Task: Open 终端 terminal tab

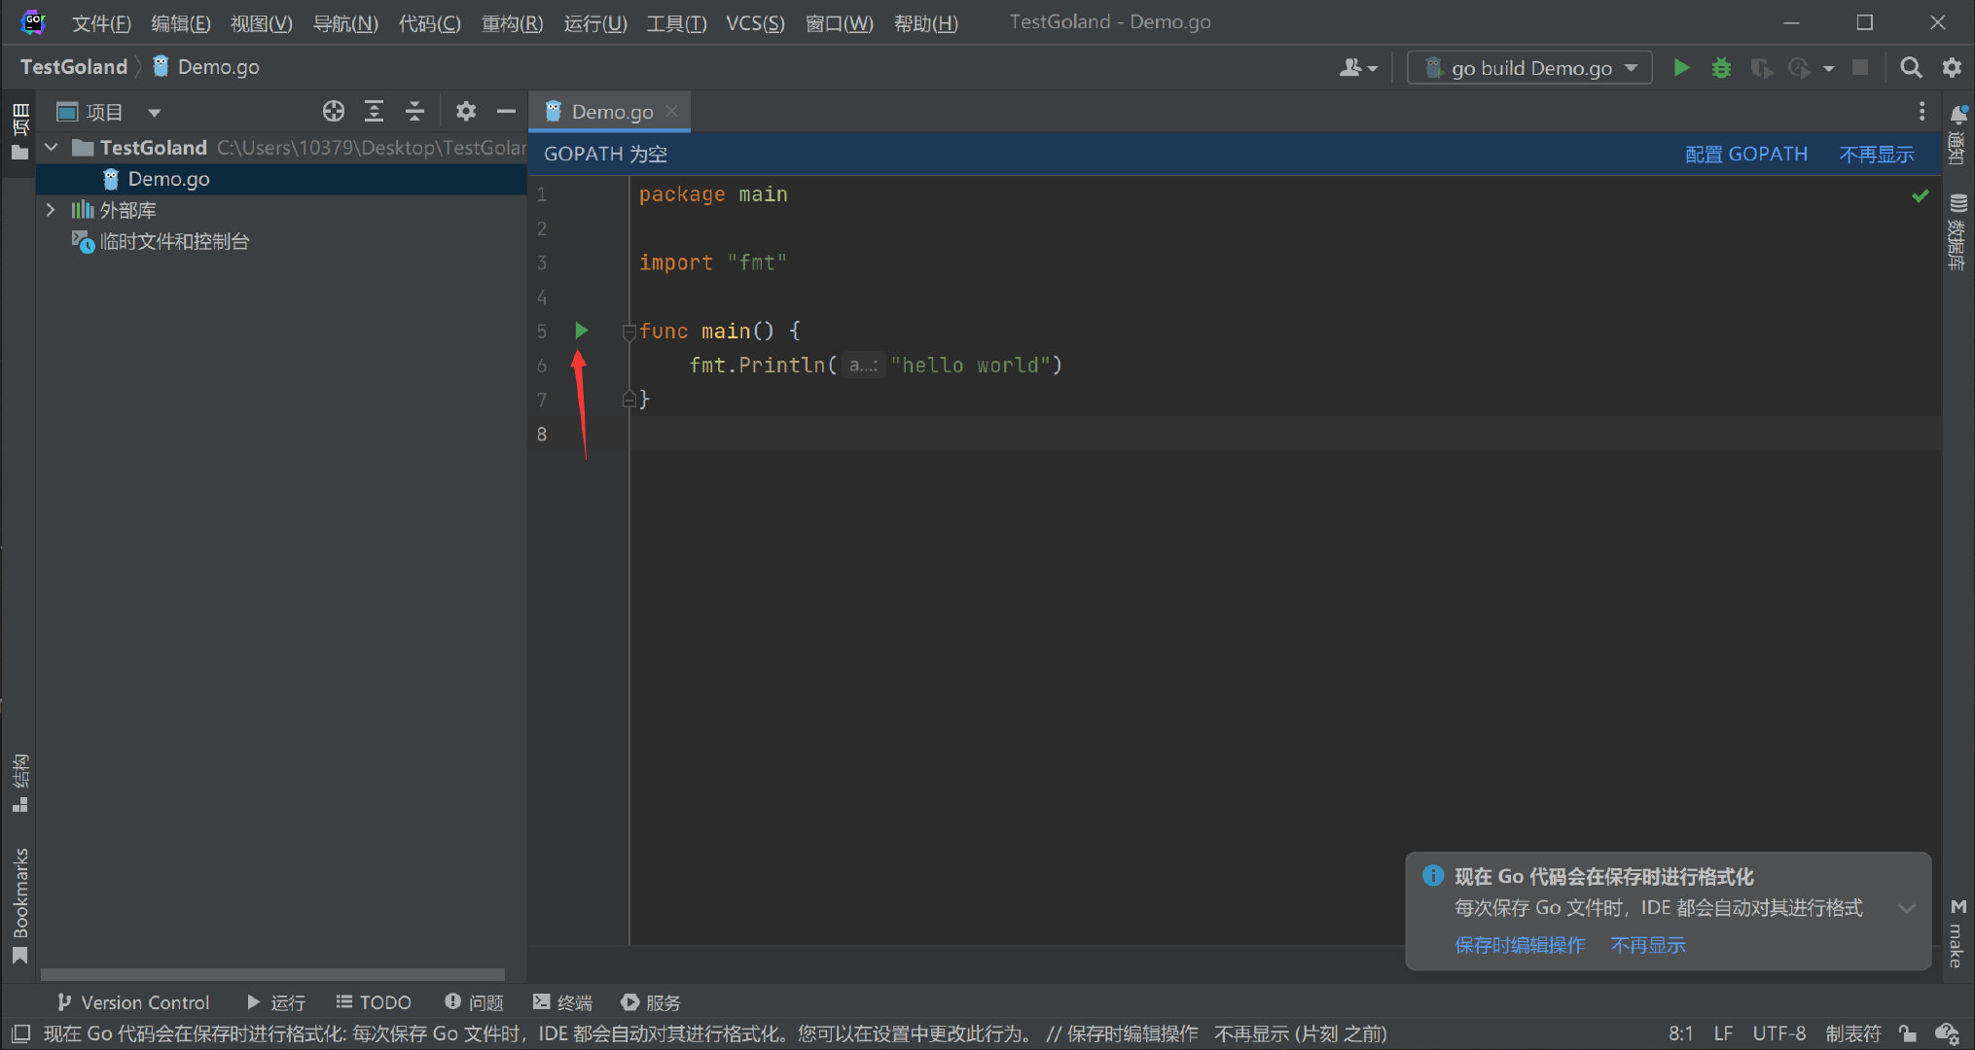Action: 562,1001
